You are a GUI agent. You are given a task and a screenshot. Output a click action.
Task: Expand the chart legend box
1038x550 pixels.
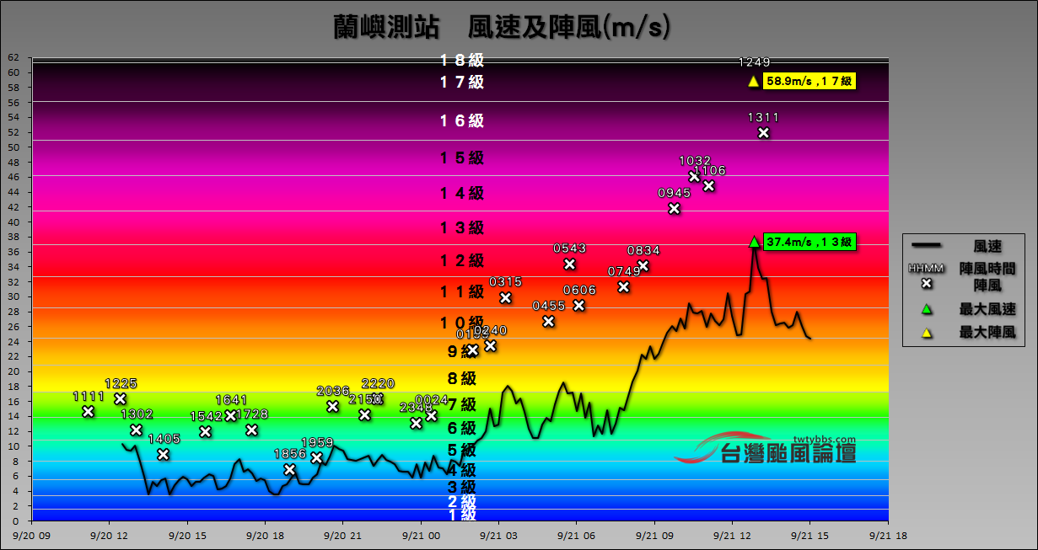(x=965, y=291)
